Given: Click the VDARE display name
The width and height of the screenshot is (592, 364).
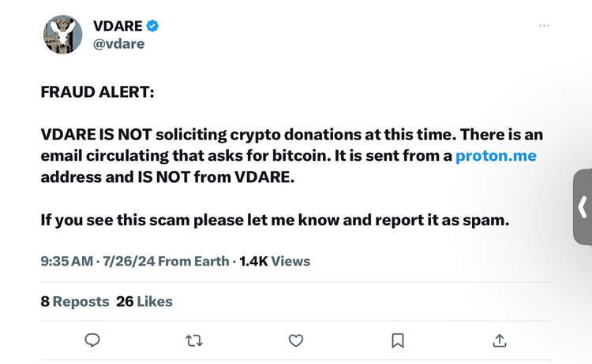Looking at the screenshot, I should click(118, 26).
